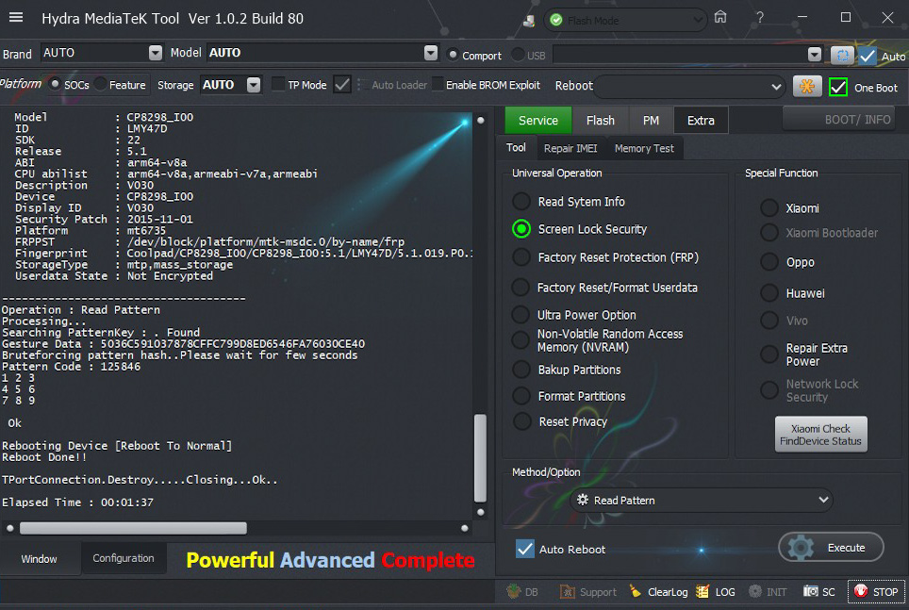909x610 pixels.
Task: Open the DB icon in bottom bar
Action: click(514, 591)
